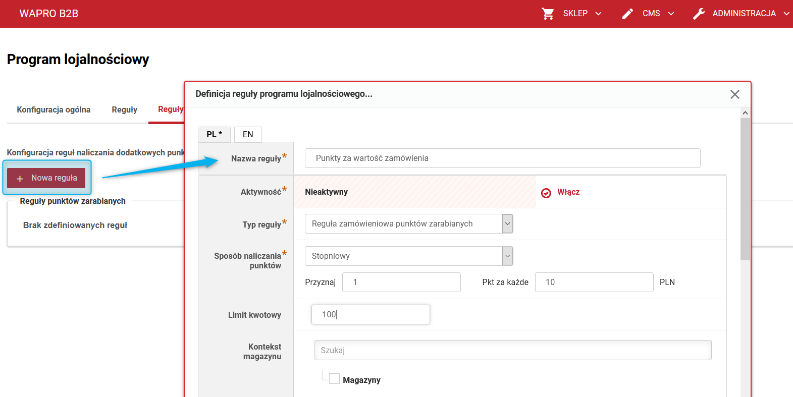Image resolution: width=793 pixels, height=397 pixels.
Task: Click the WAPRO B2B logo
Action: click(49, 14)
